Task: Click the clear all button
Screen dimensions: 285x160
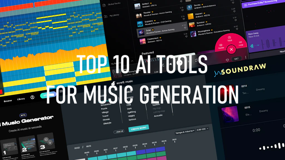Action: pyautogui.click(x=119, y=131)
